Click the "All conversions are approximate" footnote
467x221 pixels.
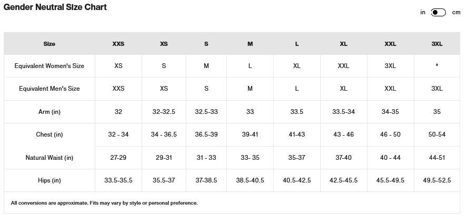[104, 203]
